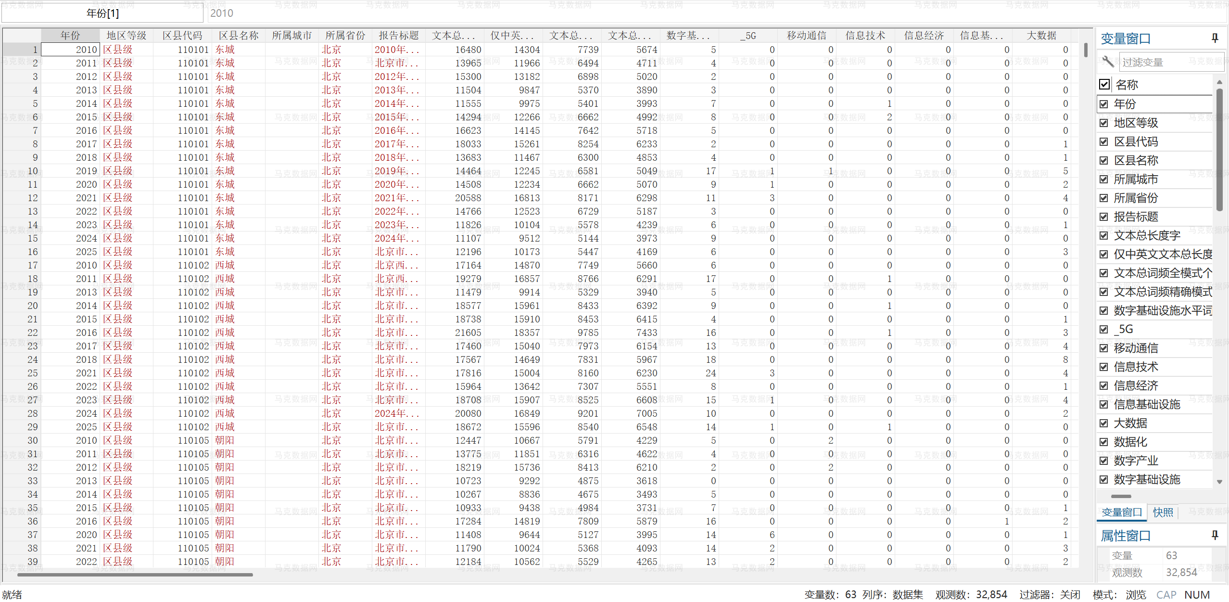Image resolution: width=1229 pixels, height=602 pixels.
Task: Select the 区县代码 column header
Action: tap(182, 36)
